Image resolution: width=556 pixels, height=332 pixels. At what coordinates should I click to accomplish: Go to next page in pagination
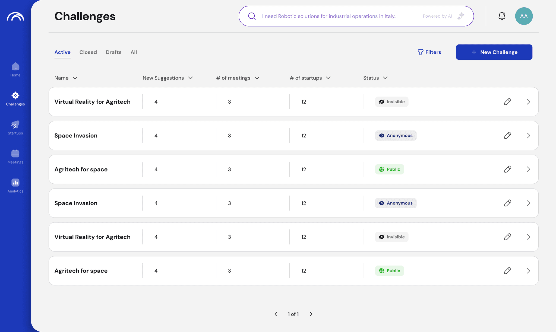coord(311,314)
